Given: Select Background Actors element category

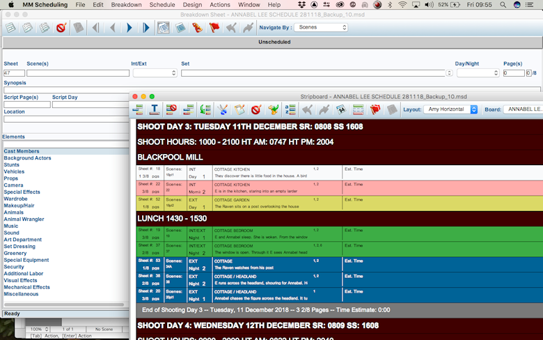Looking at the screenshot, I should (x=27, y=158).
